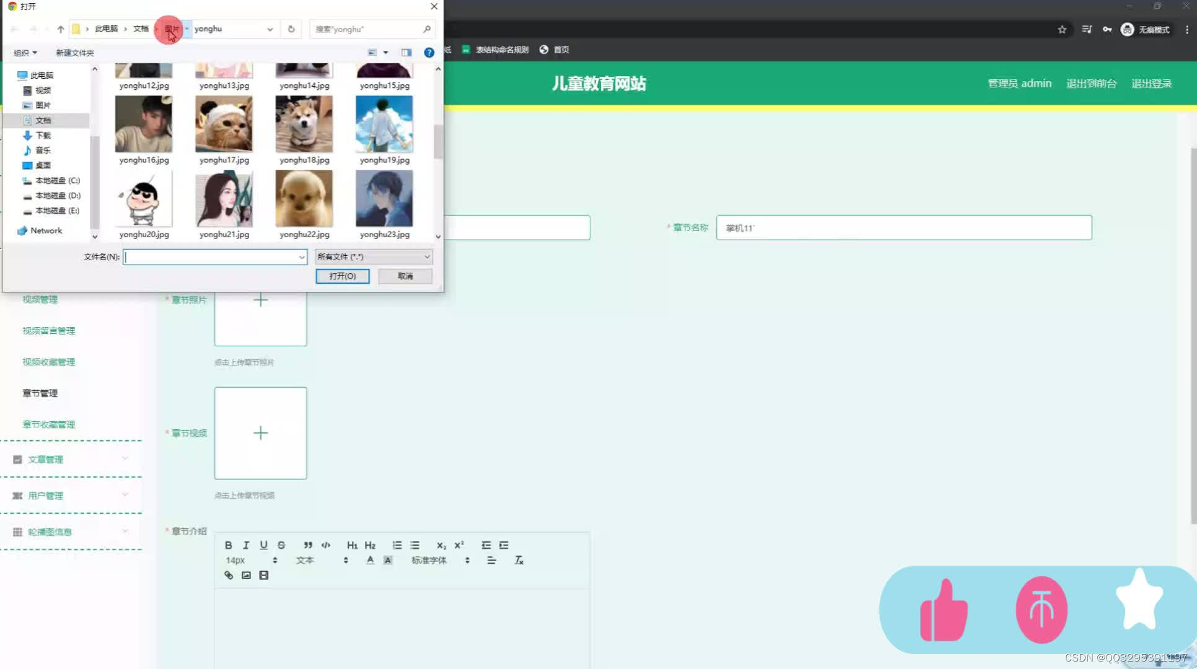Image resolution: width=1197 pixels, height=669 pixels.
Task: Click the 取消 button
Action: coord(405,276)
